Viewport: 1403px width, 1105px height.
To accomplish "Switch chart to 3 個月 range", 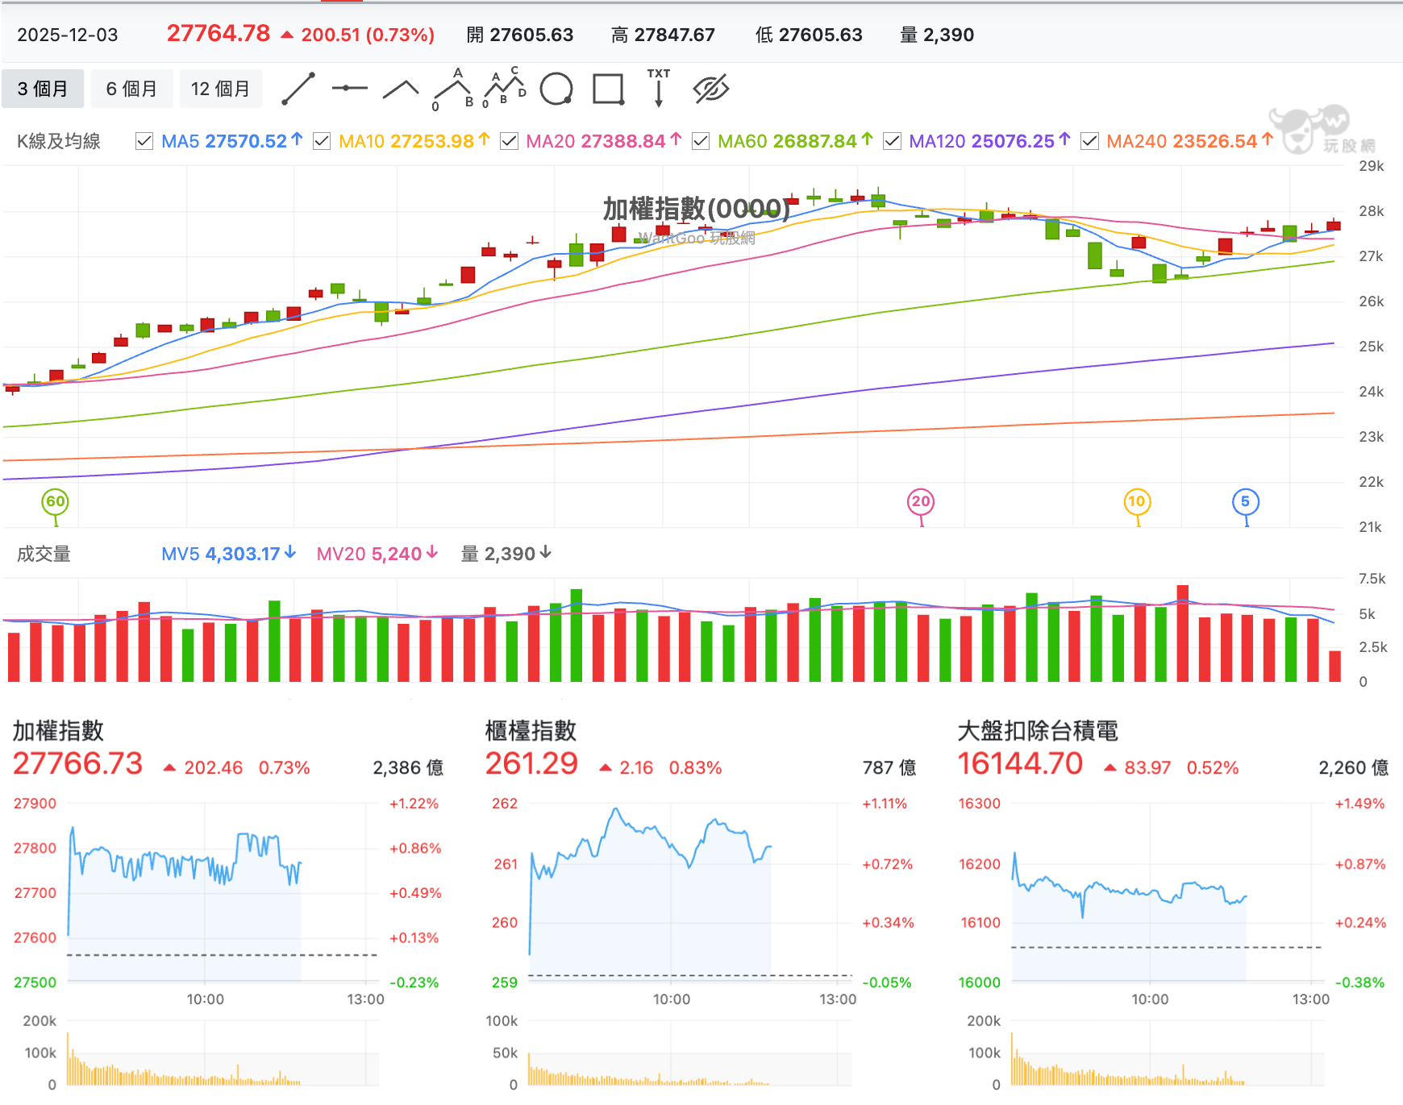I will point(43,89).
